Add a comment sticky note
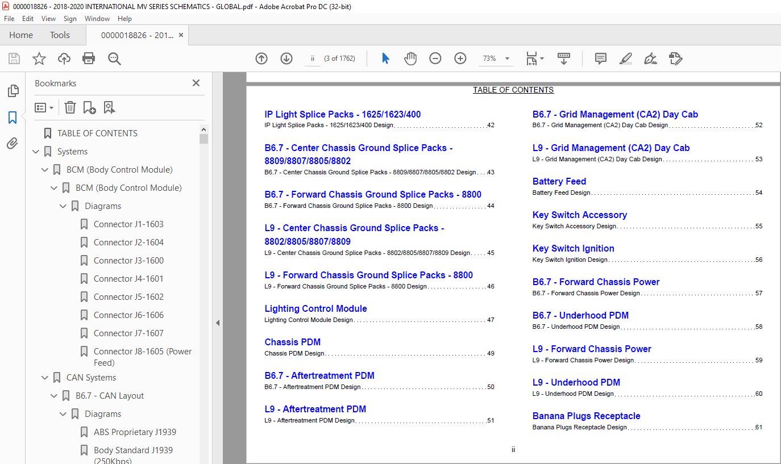 [x=601, y=58]
